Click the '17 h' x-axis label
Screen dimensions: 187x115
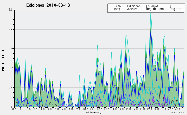[x=135, y=109]
